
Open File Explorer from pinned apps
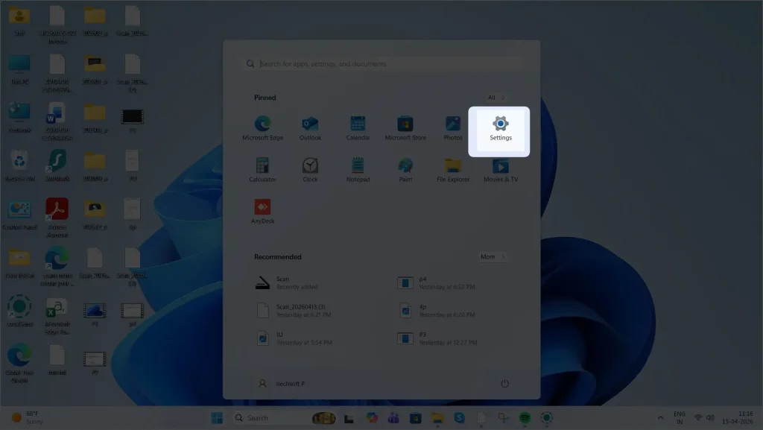pyautogui.click(x=452, y=168)
